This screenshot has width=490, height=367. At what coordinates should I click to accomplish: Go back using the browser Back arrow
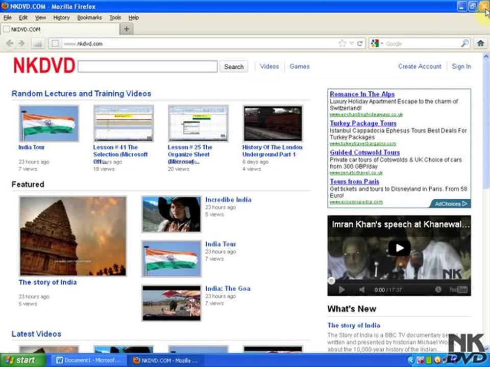[10, 43]
